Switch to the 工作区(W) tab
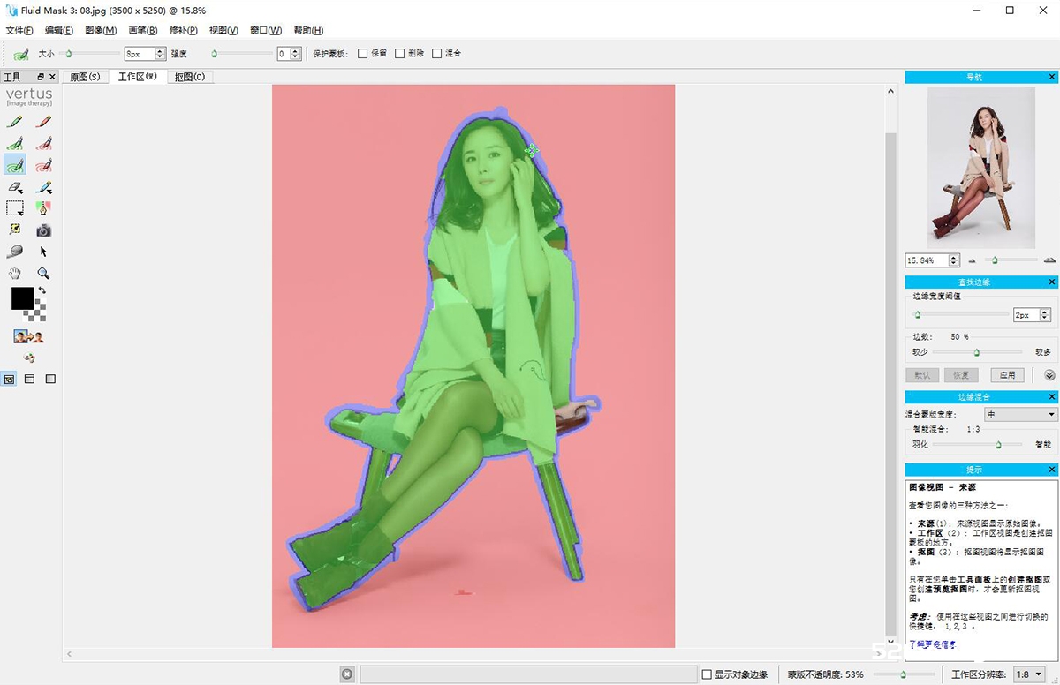The height and width of the screenshot is (685, 1060). 137,77
